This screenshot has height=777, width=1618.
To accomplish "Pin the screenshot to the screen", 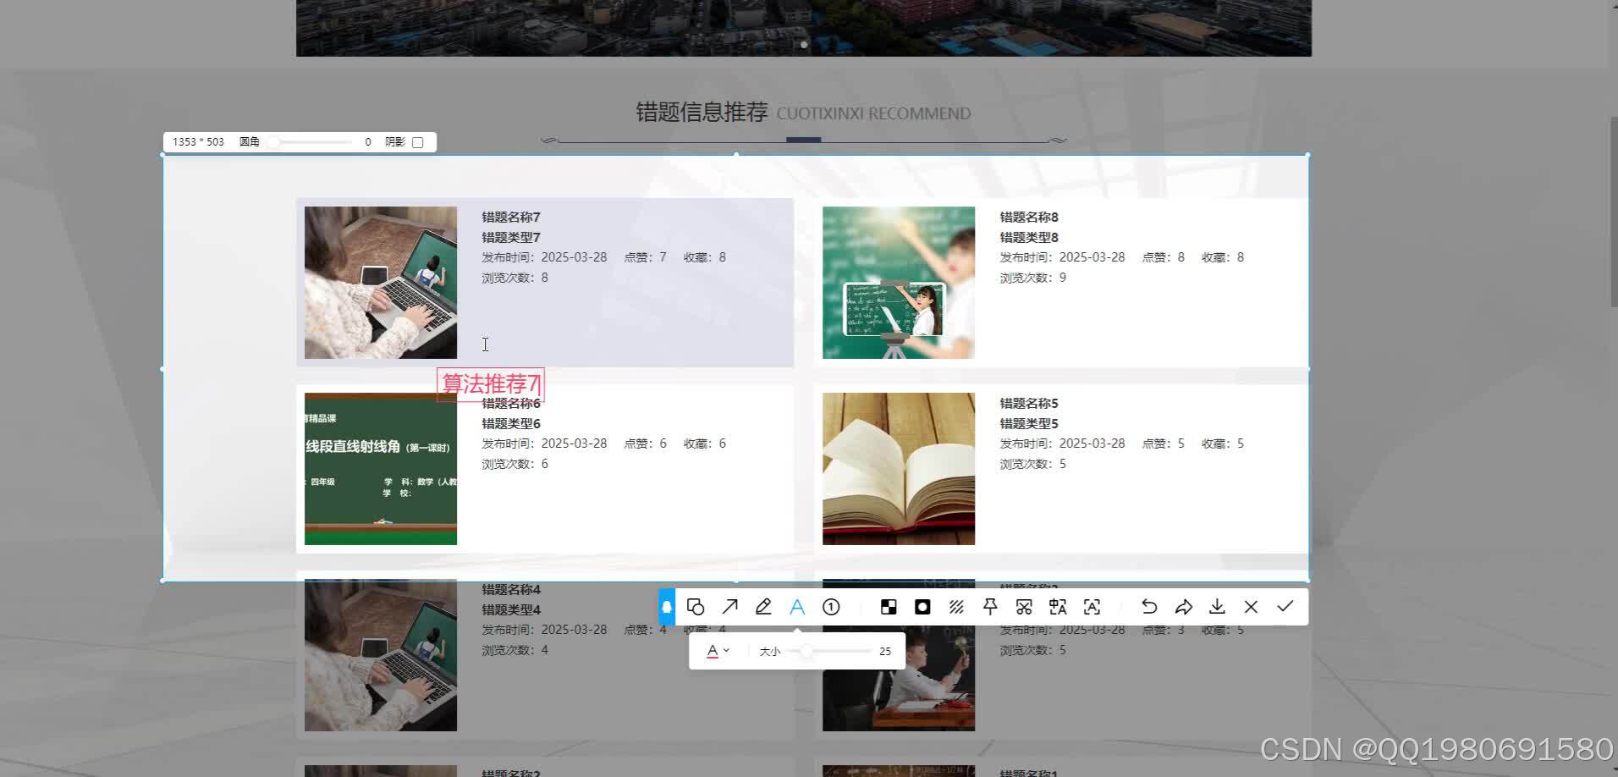I will pyautogui.click(x=990, y=607).
